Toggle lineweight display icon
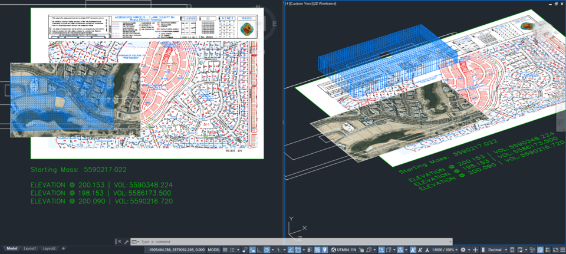566x254 pixels. (x=310, y=250)
